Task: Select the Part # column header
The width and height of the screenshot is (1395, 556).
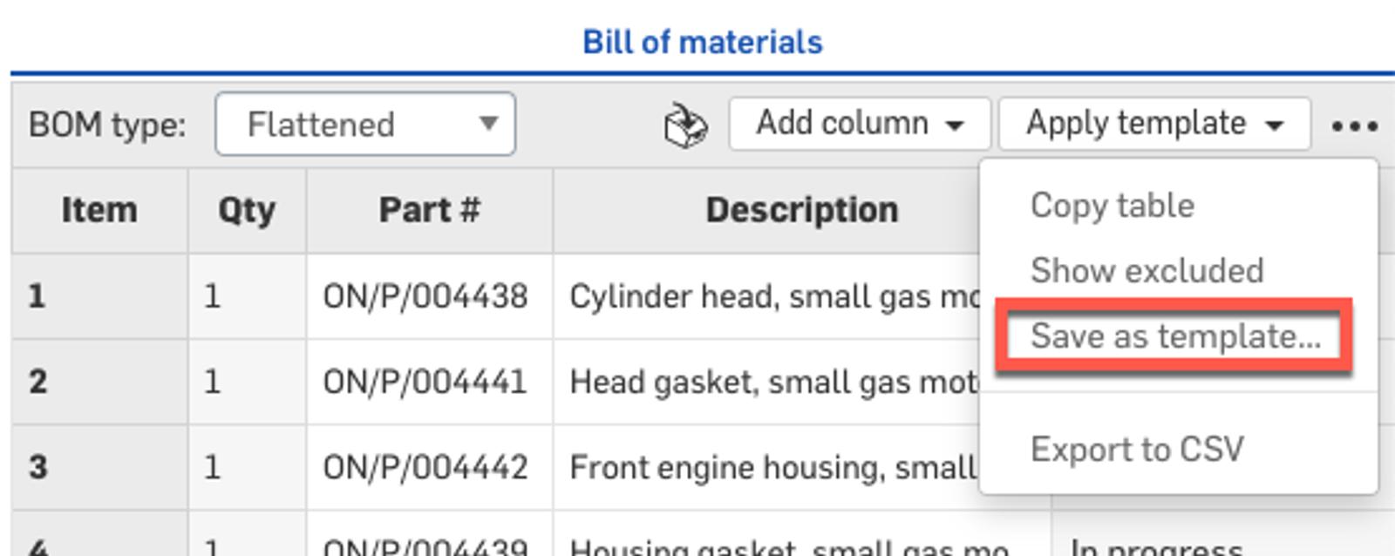Action: click(x=429, y=210)
